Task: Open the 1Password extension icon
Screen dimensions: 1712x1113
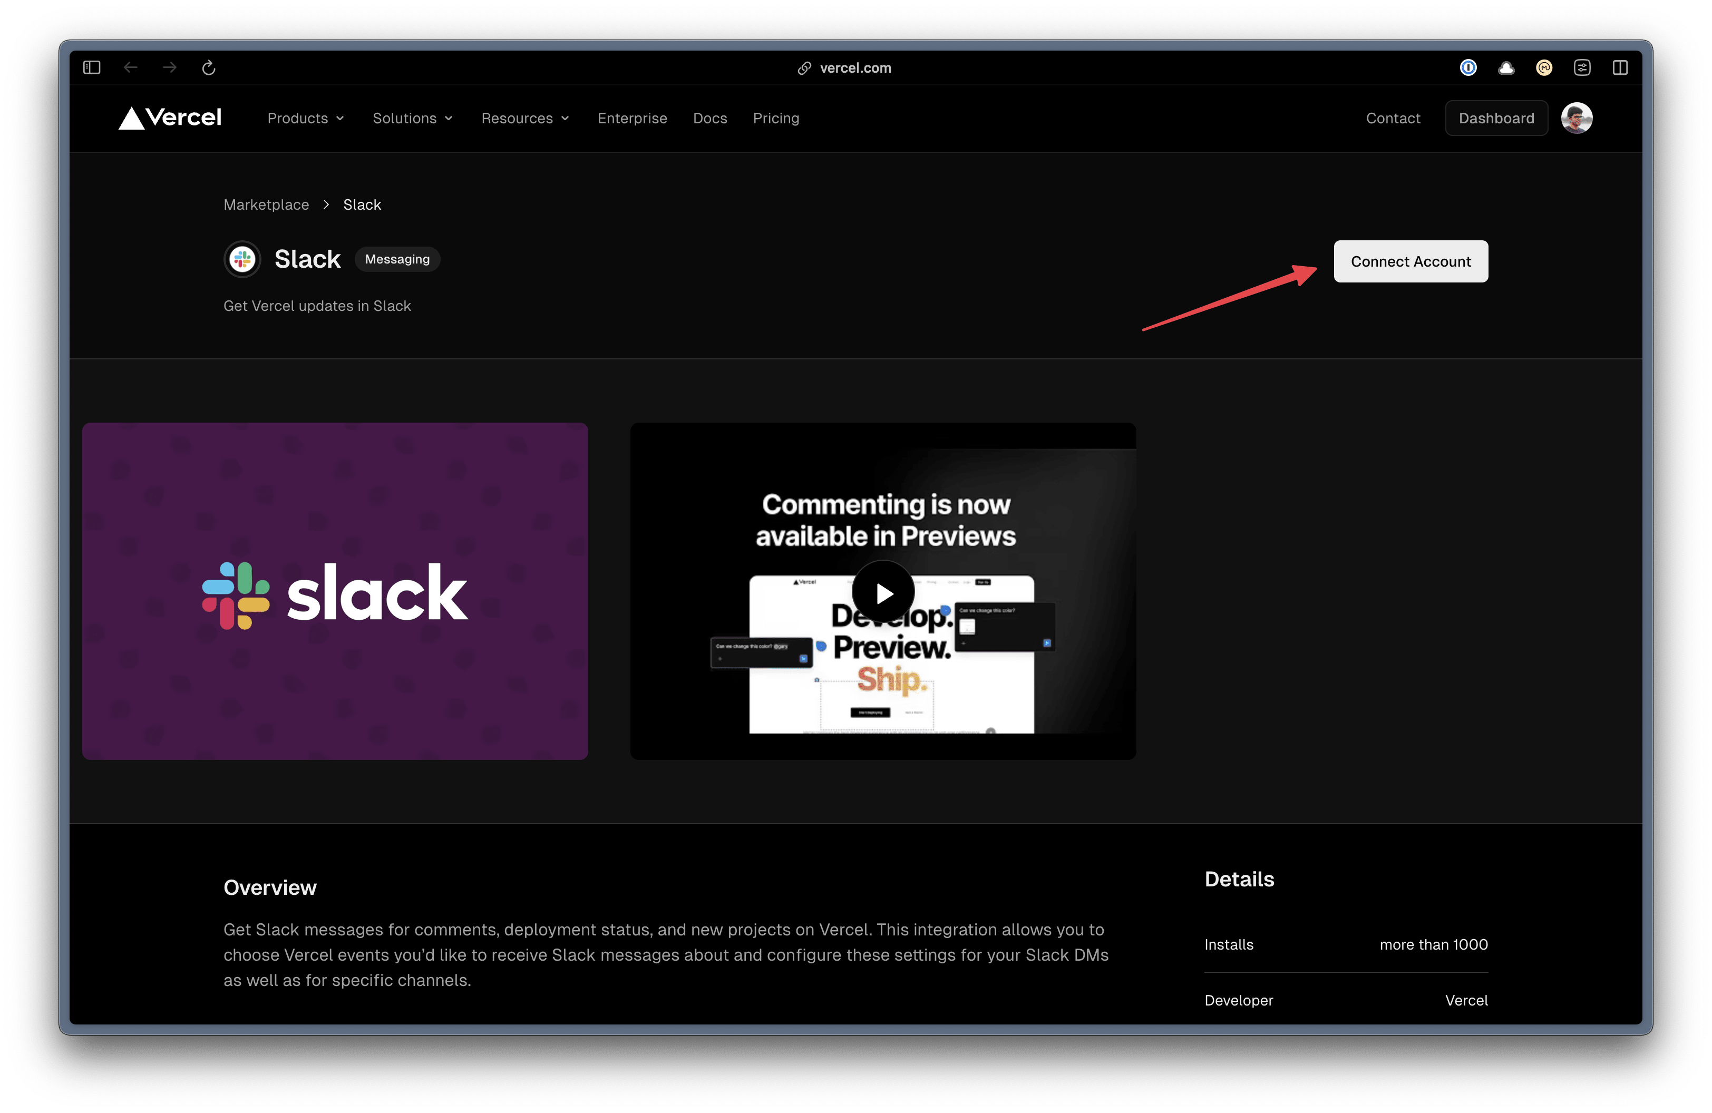Action: point(1468,67)
